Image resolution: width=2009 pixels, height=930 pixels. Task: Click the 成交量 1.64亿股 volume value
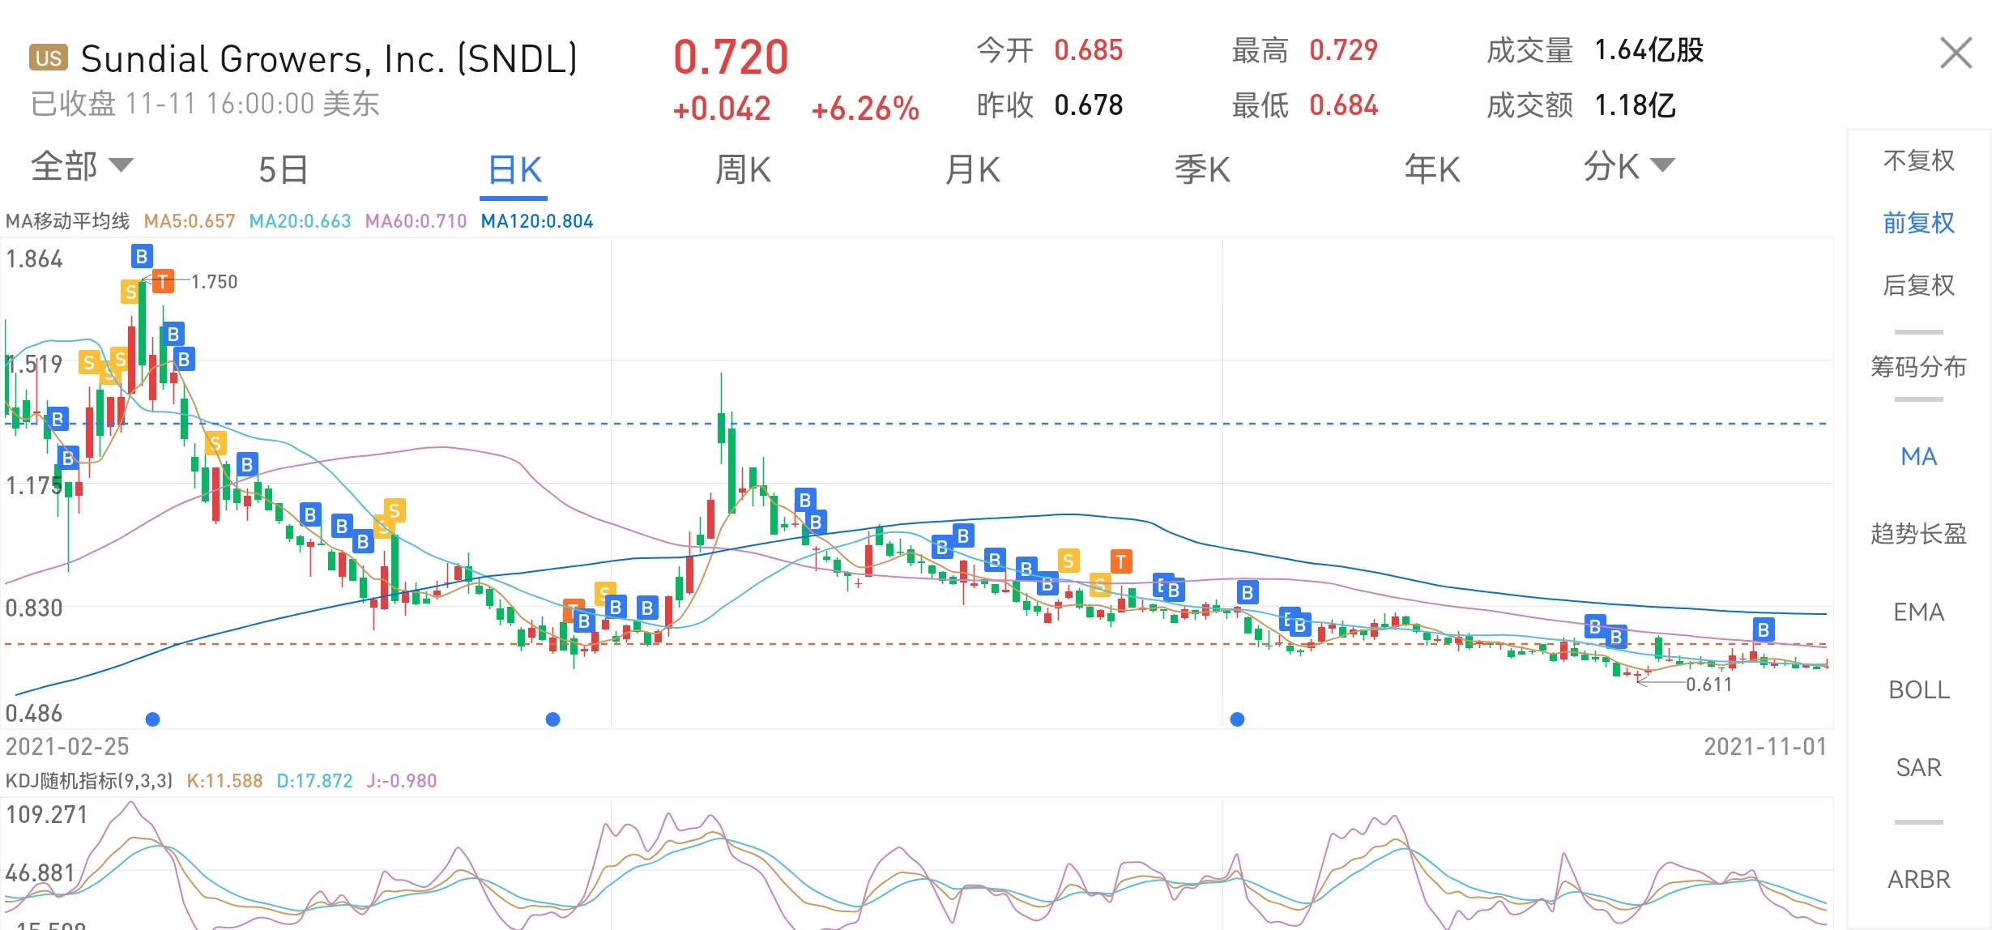click(1595, 50)
